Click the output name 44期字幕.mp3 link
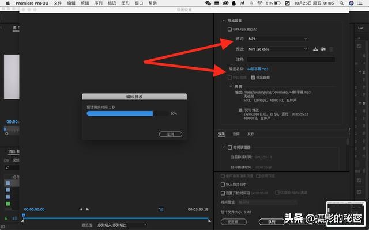This screenshot has width=369, height=230. tap(258, 69)
